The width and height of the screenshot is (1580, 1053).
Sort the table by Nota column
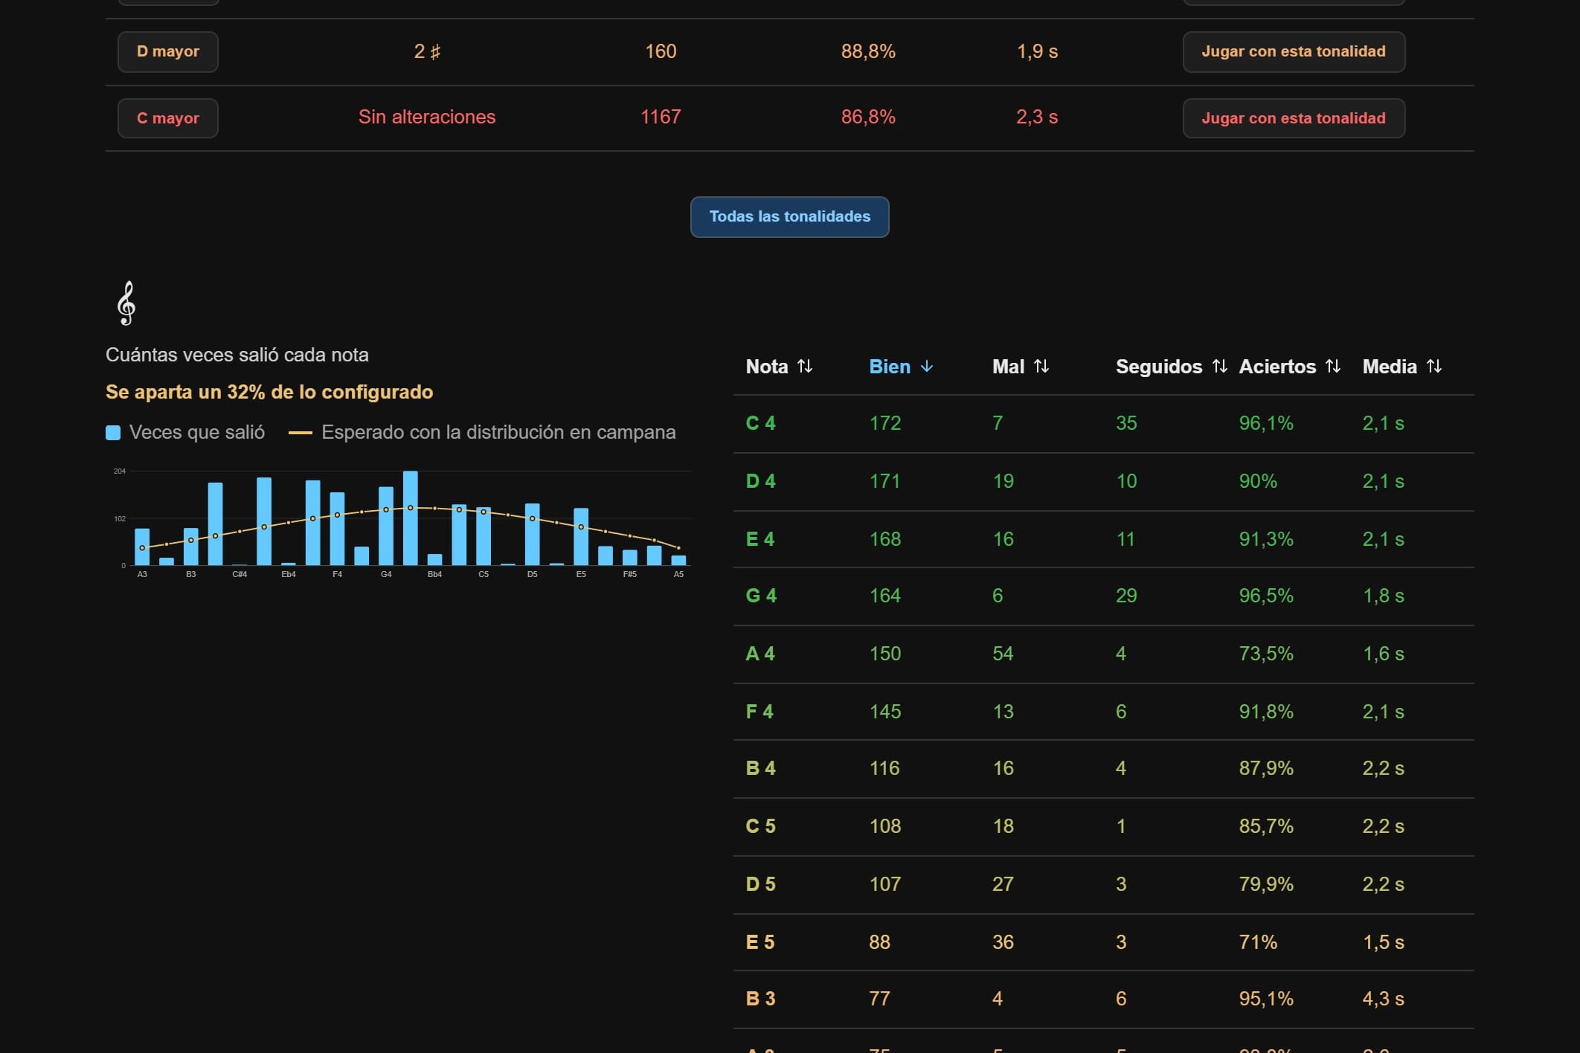click(x=779, y=367)
